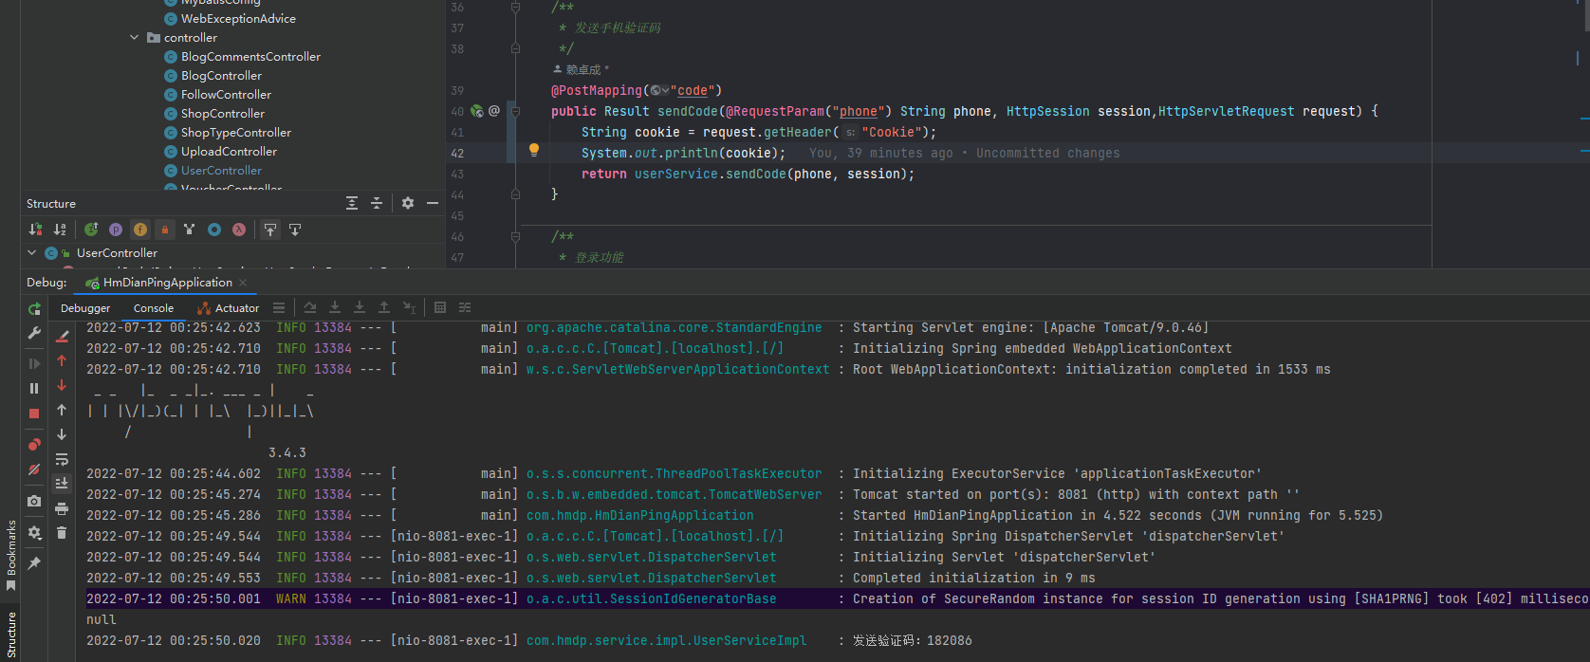The height and width of the screenshot is (662, 1590).
Task: View breakpoints icon in debug sidebar
Action: point(34,444)
